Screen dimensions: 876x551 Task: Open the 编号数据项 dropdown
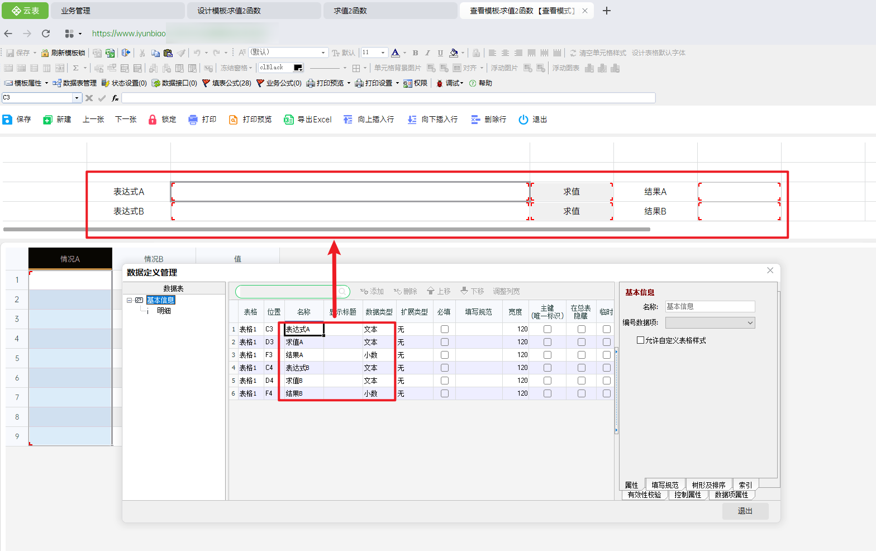[750, 323]
